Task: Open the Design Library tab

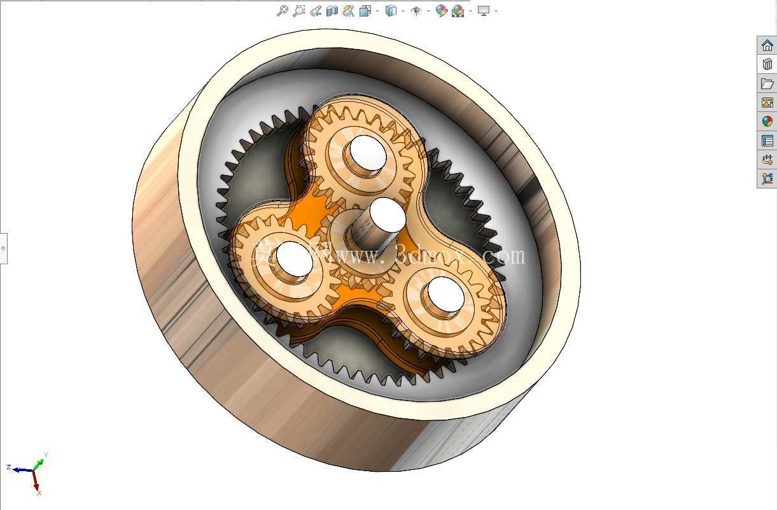Action: point(767,64)
